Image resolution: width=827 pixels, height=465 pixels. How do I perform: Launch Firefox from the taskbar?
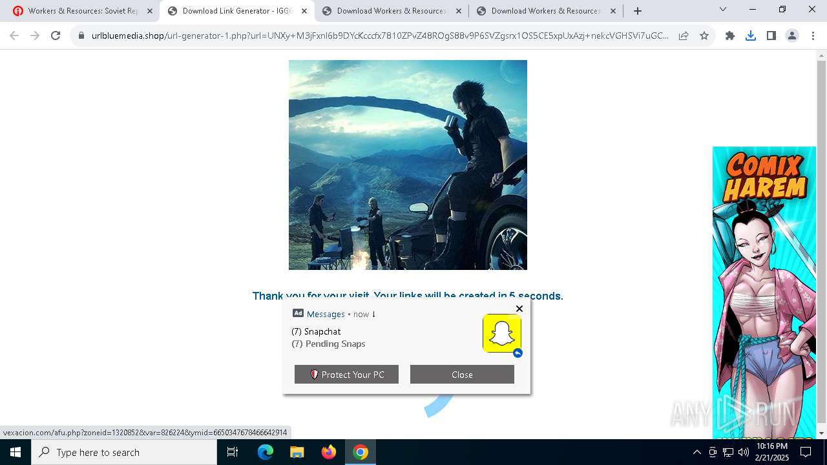pyautogui.click(x=328, y=452)
